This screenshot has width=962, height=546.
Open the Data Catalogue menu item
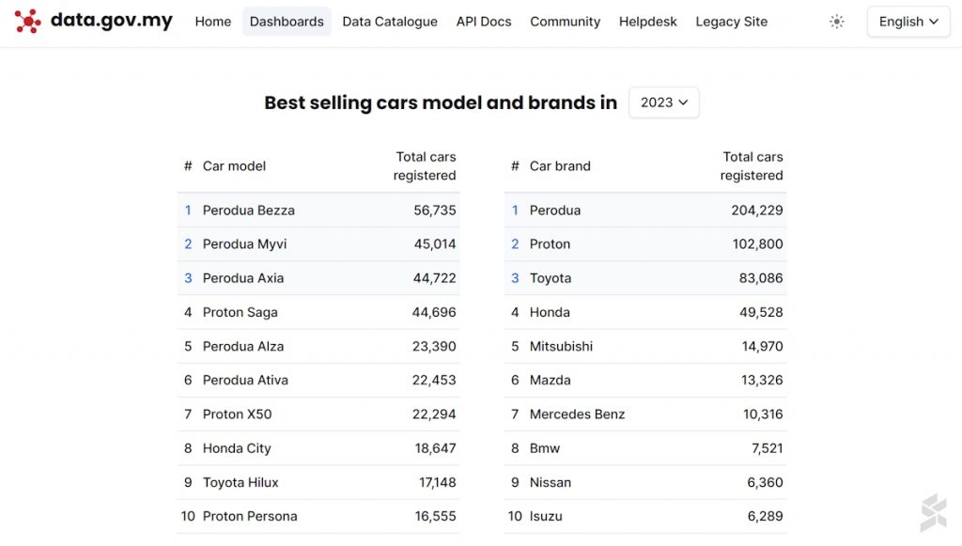coord(390,22)
